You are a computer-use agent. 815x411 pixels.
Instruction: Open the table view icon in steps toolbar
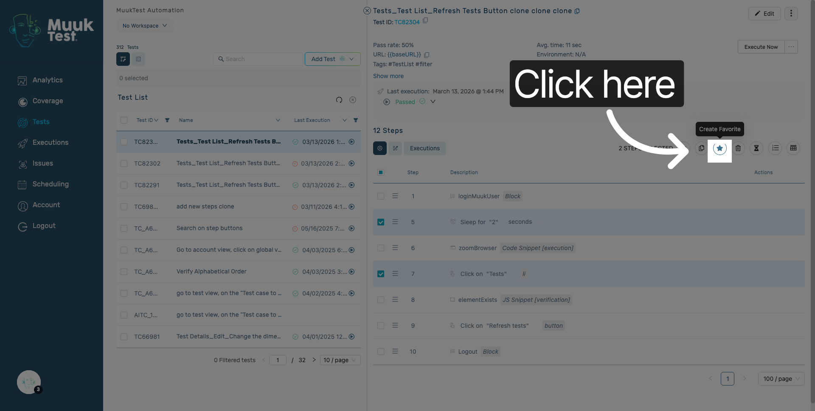pyautogui.click(x=793, y=148)
